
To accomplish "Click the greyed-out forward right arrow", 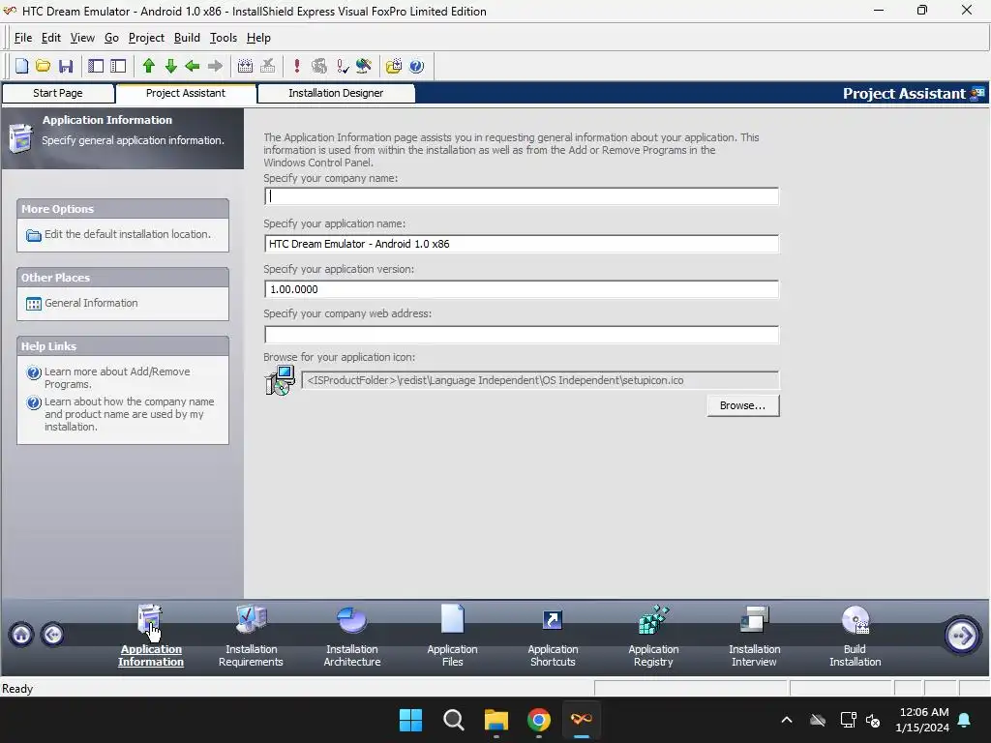I will (x=215, y=66).
